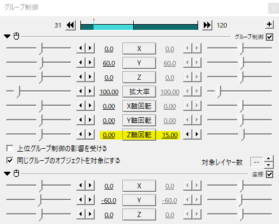Increase Z軸回転 end value with right arrow
Viewport: 279px width, 224px height.
[197, 134]
